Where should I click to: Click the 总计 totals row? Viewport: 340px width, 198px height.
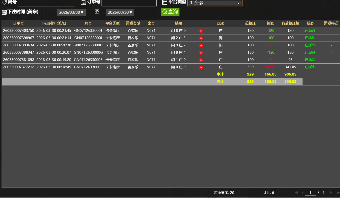[x=220, y=81]
